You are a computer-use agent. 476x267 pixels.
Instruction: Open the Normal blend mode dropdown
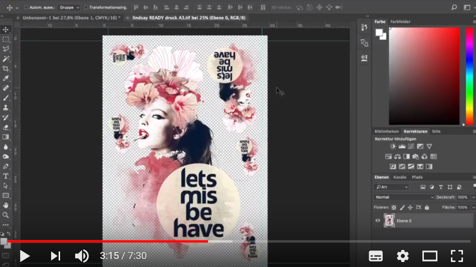(404, 197)
